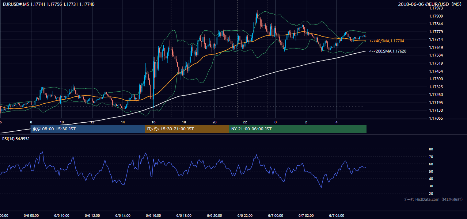Click price level 1.17649 on the axis
This screenshot has width=467, height=219.
[x=436, y=47]
